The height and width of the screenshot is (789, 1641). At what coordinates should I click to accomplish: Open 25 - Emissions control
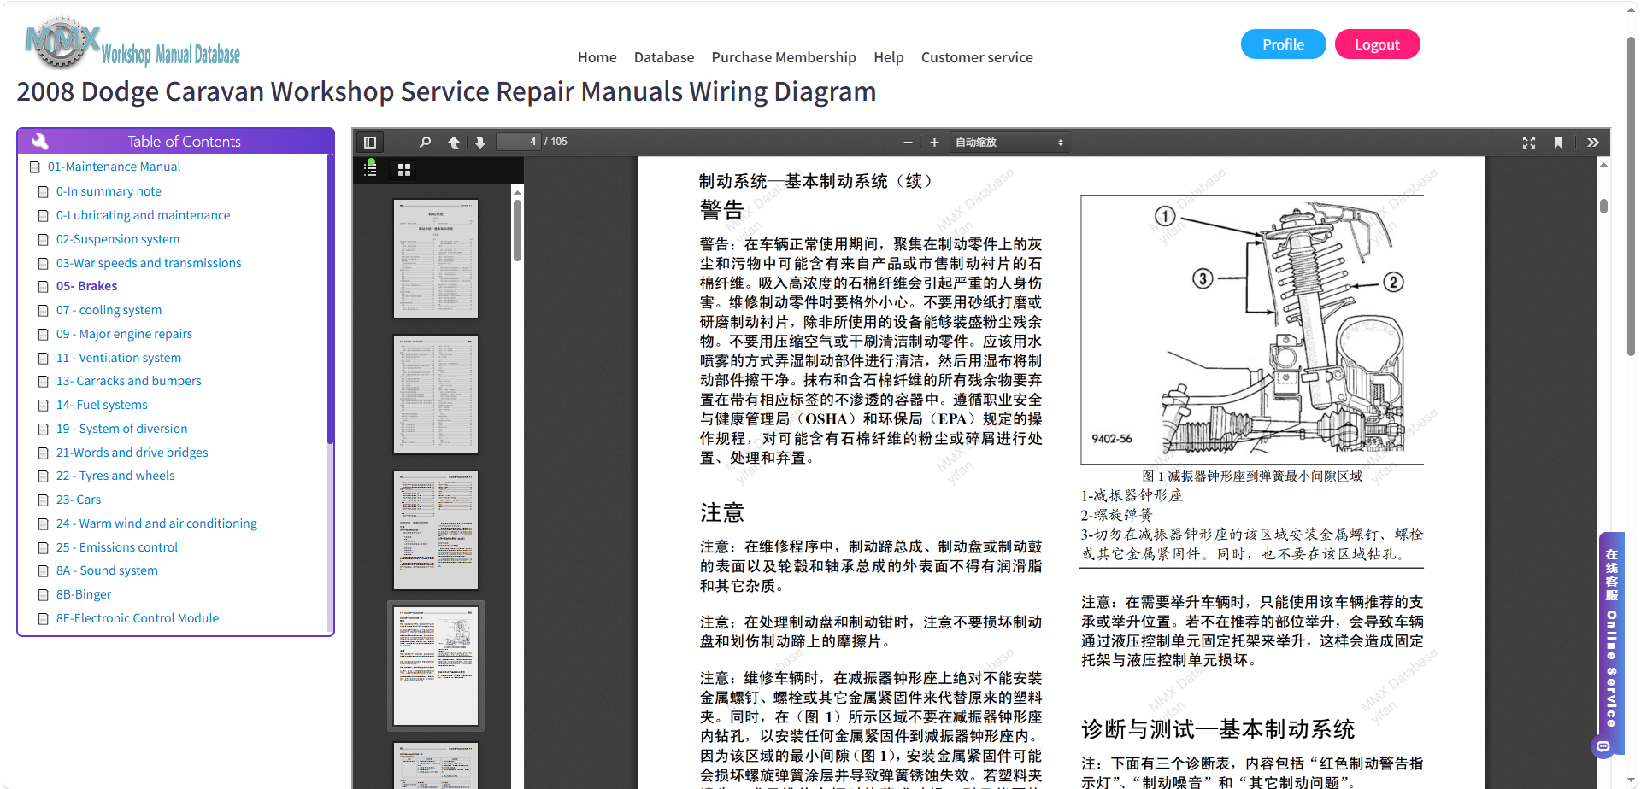pyautogui.click(x=117, y=547)
